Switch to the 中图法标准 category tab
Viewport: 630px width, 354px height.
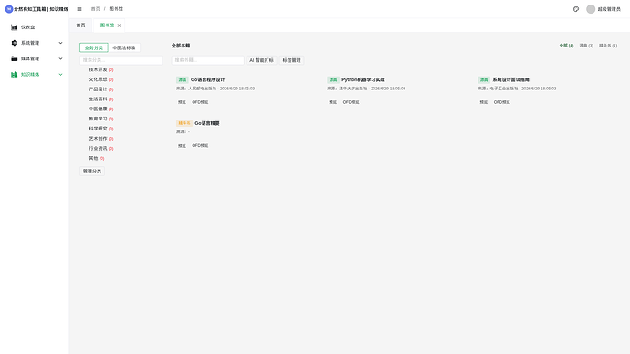tap(124, 47)
